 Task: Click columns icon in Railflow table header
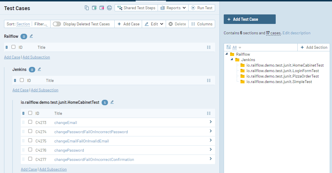click(208, 47)
